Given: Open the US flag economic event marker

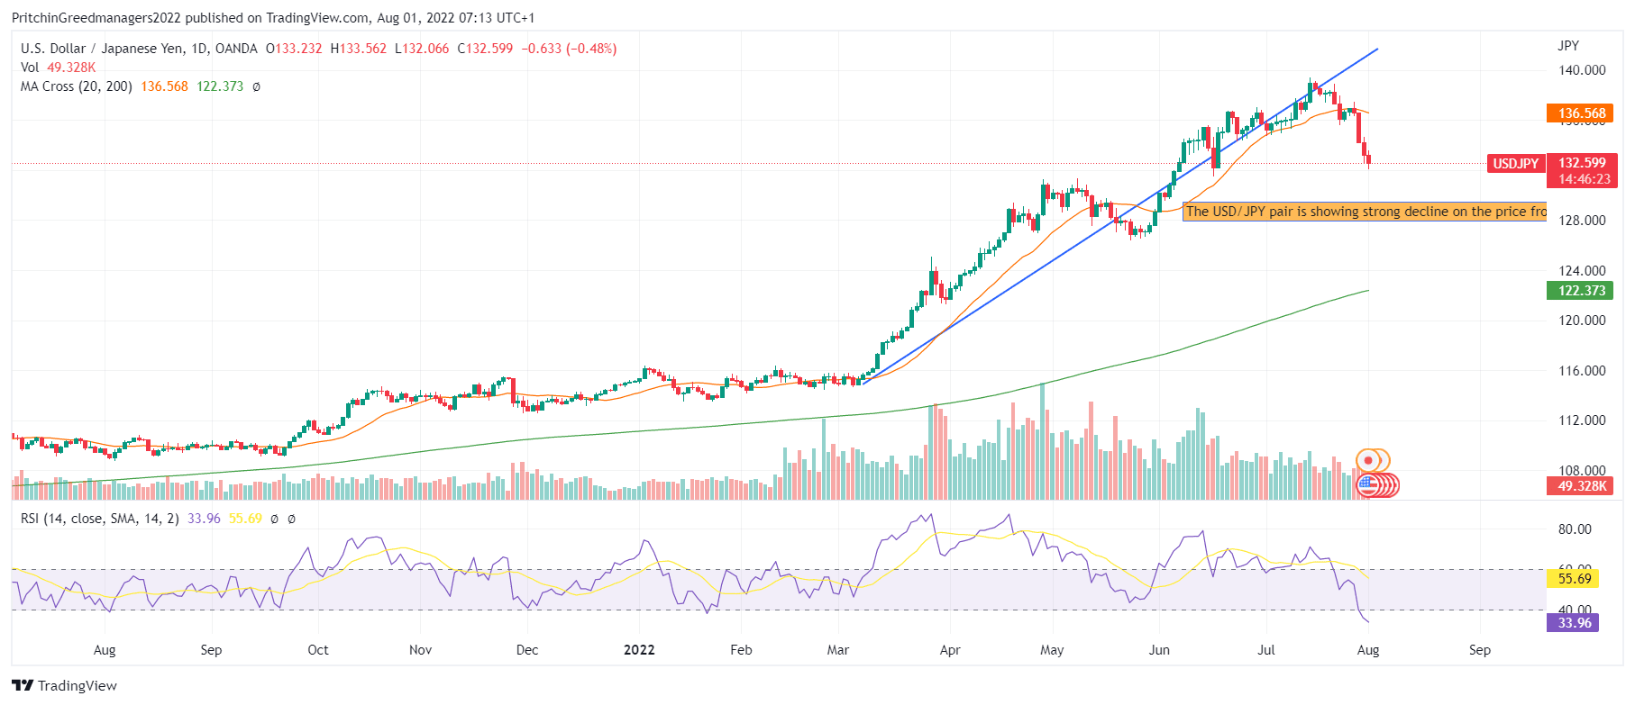Looking at the screenshot, I should tap(1368, 486).
